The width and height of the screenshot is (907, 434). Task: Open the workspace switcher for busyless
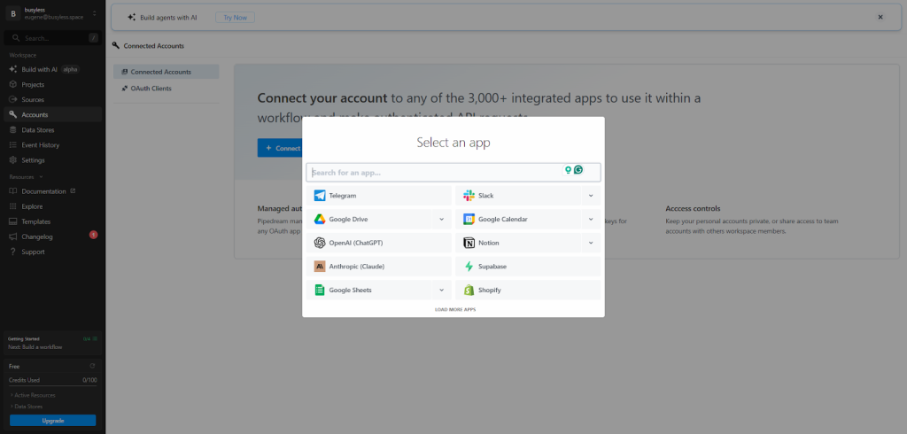click(x=93, y=13)
